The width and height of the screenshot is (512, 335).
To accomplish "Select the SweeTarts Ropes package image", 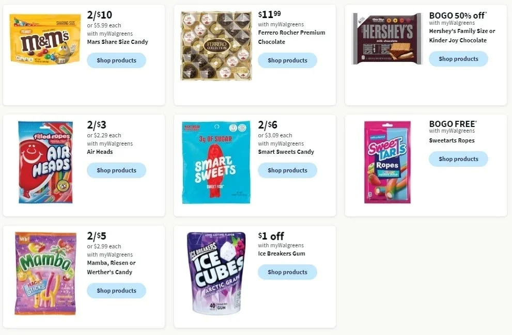I will tap(387, 162).
